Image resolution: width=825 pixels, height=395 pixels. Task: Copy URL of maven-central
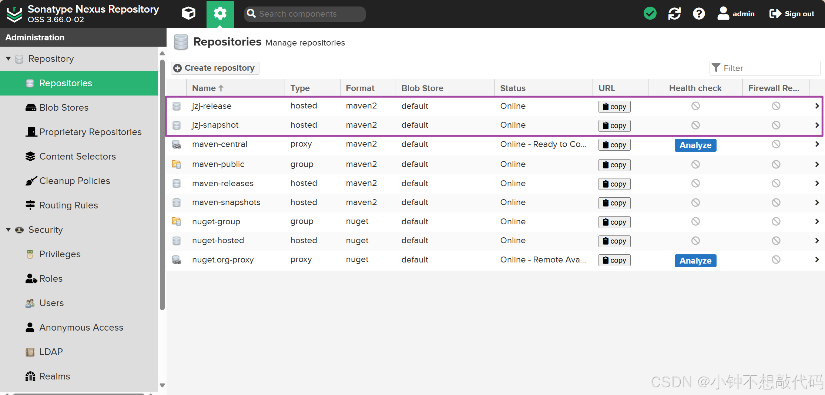pyautogui.click(x=614, y=145)
